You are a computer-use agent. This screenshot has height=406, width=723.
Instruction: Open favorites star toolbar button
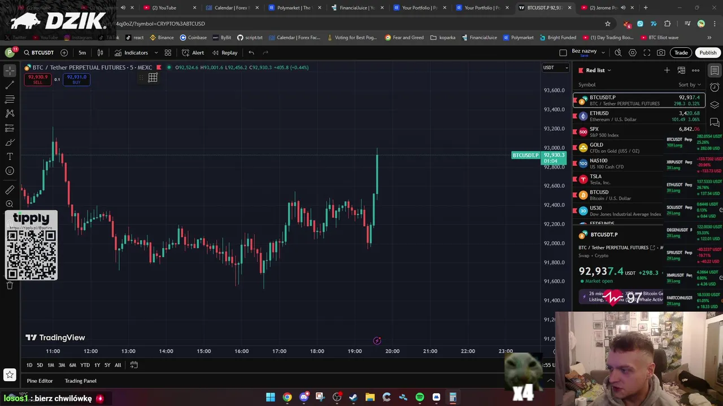click(x=10, y=374)
